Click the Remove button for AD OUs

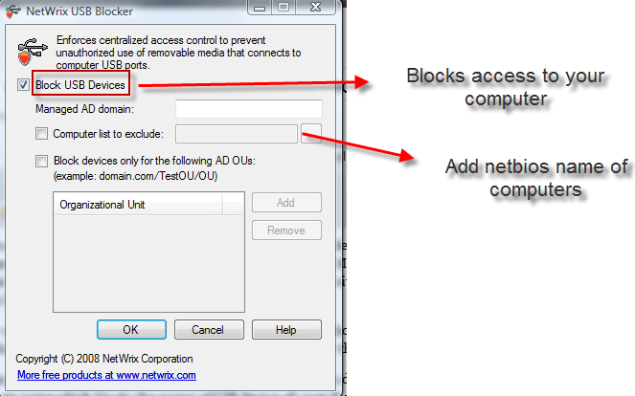click(x=286, y=231)
